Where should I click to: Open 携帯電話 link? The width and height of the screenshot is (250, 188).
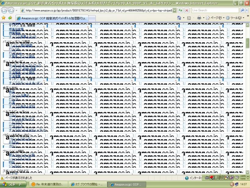(15, 33)
